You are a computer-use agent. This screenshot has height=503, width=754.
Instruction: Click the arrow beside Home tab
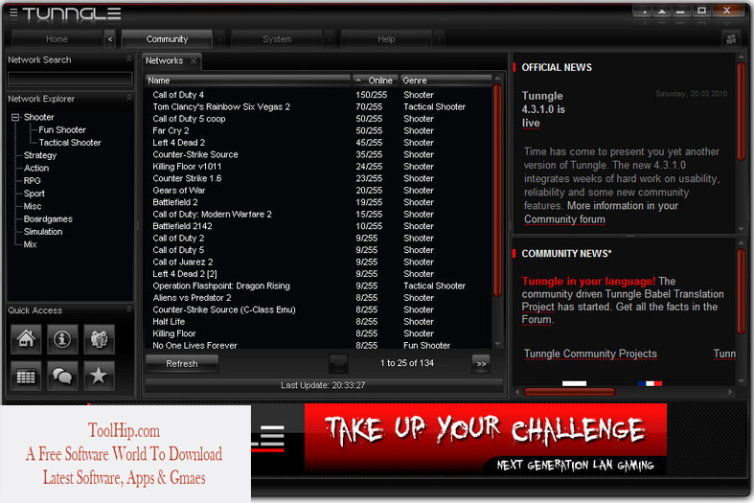pyautogui.click(x=110, y=39)
